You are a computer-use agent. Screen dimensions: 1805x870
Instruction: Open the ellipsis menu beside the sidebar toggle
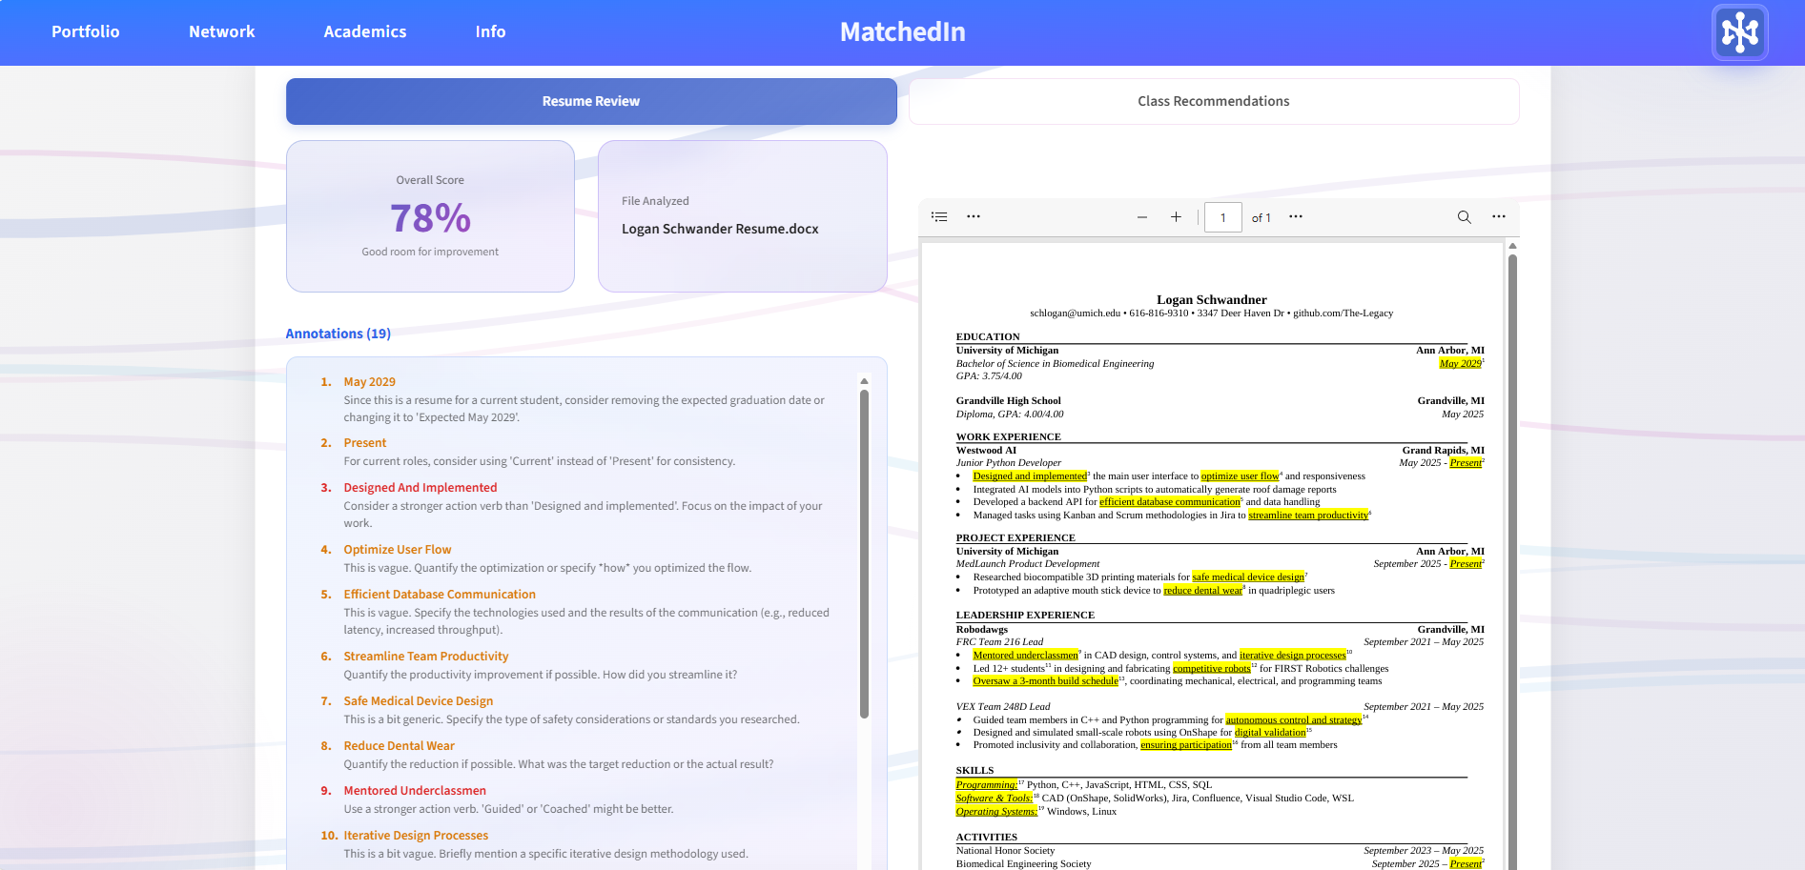[973, 217]
